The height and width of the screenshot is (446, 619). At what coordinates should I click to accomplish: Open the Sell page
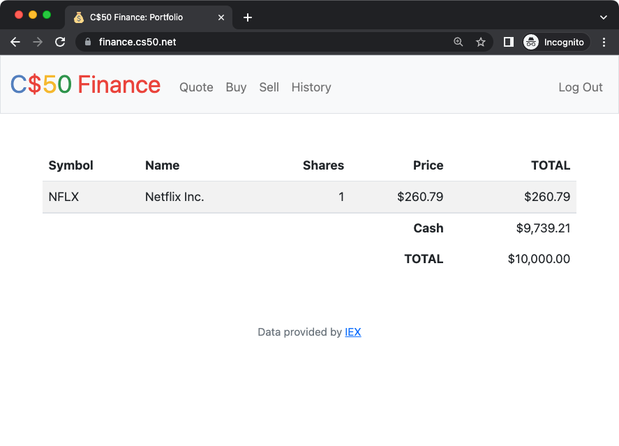(x=269, y=87)
